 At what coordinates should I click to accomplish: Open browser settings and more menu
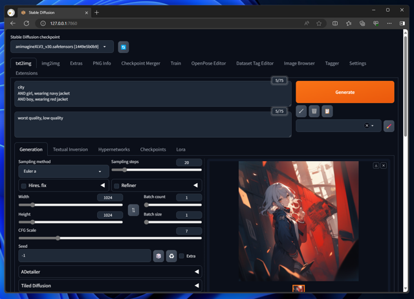tap(389, 23)
